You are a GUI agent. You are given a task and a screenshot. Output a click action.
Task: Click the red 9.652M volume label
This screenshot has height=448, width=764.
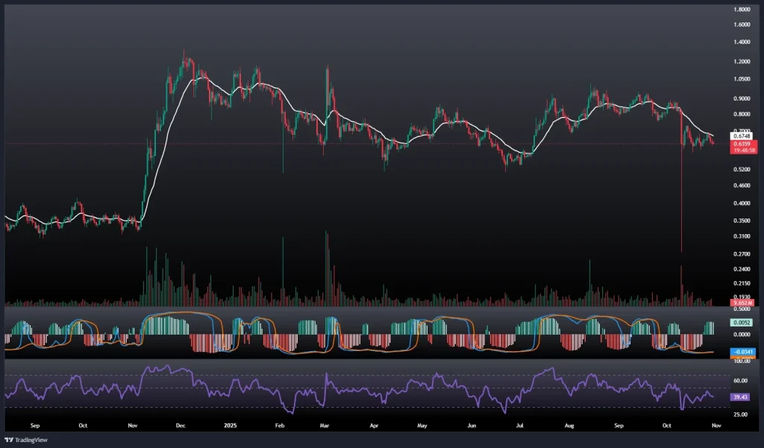[744, 303]
